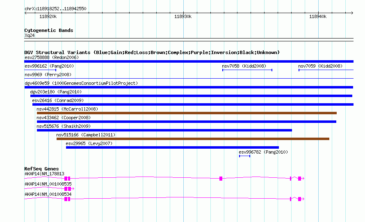Click the nsv7059 (Kidd2008) label
This screenshot has width=365, height=222.
320,66
